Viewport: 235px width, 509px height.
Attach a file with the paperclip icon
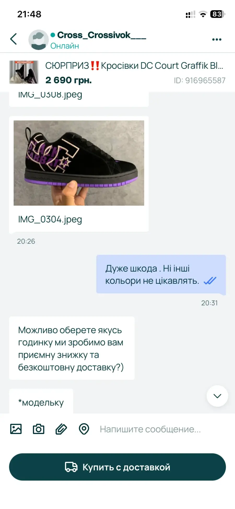[x=61, y=429]
